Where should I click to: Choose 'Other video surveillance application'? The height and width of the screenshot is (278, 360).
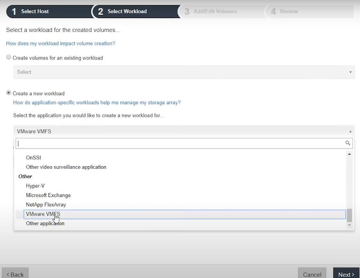tap(66, 167)
